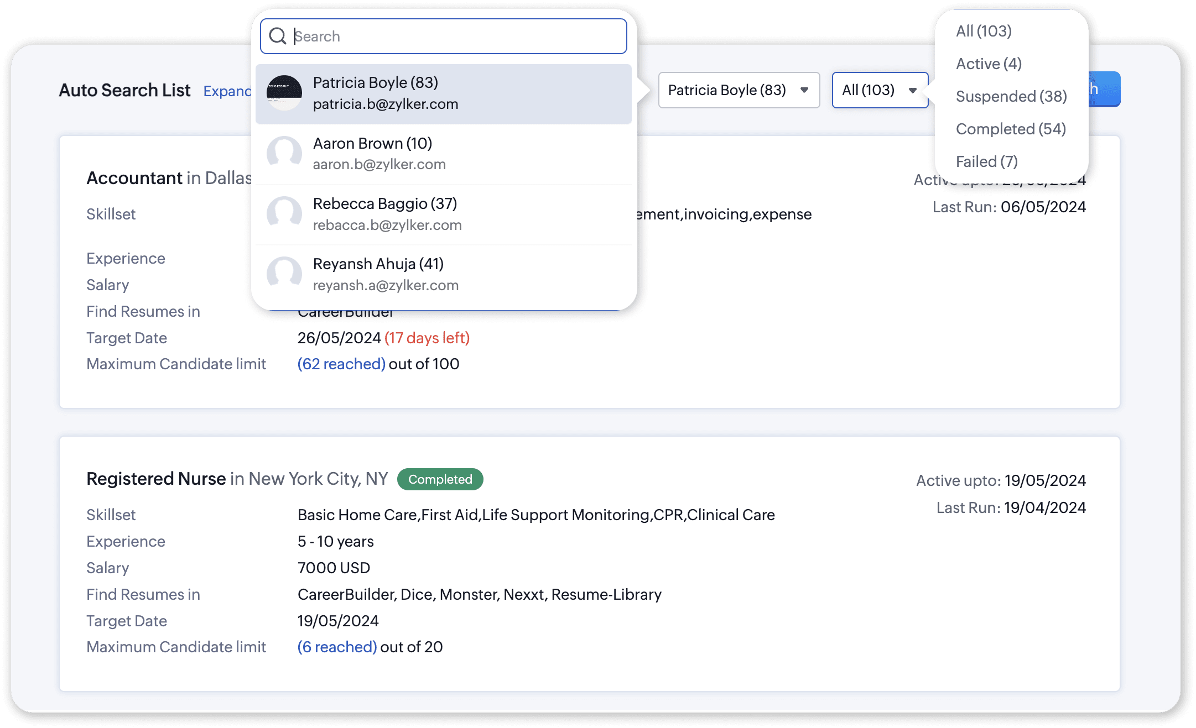Screen dimensions: 1196x728
Task: Click Rebecca Baggio's placeholder avatar
Action: point(284,213)
